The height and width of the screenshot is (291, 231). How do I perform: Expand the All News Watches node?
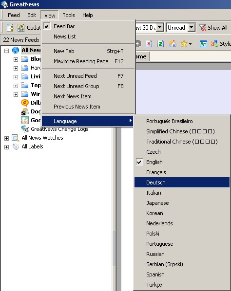[6, 138]
